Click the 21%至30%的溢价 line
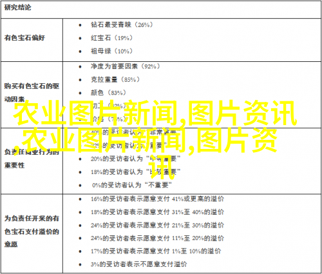Viewport: 322px width, 274px height. [x=157, y=225]
